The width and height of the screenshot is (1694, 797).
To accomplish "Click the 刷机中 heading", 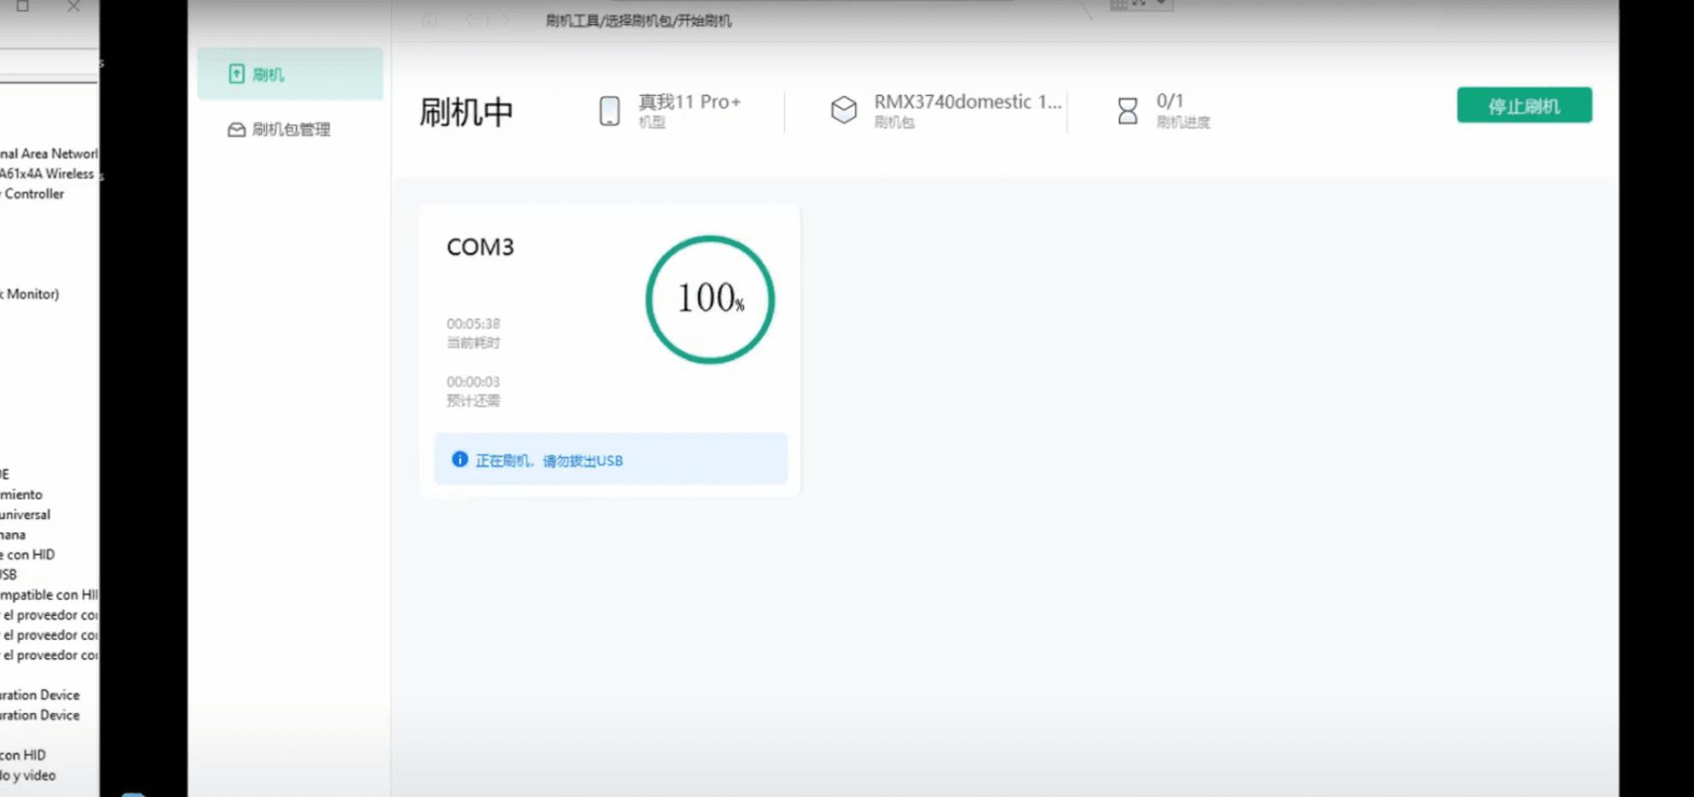I will click(x=466, y=112).
